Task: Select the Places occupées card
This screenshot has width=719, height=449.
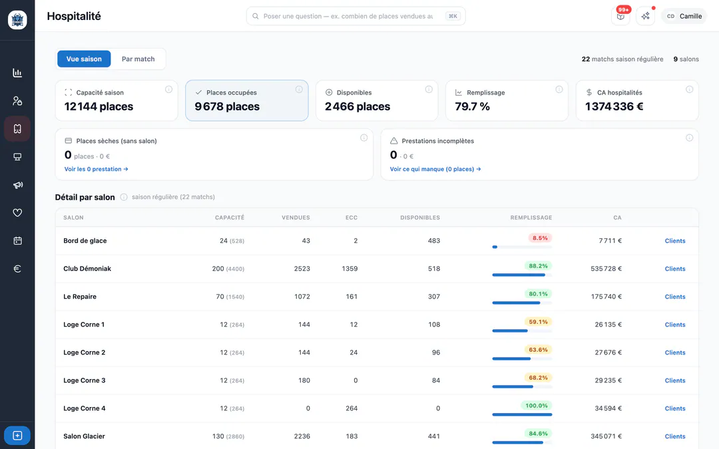Action: pyautogui.click(x=247, y=101)
